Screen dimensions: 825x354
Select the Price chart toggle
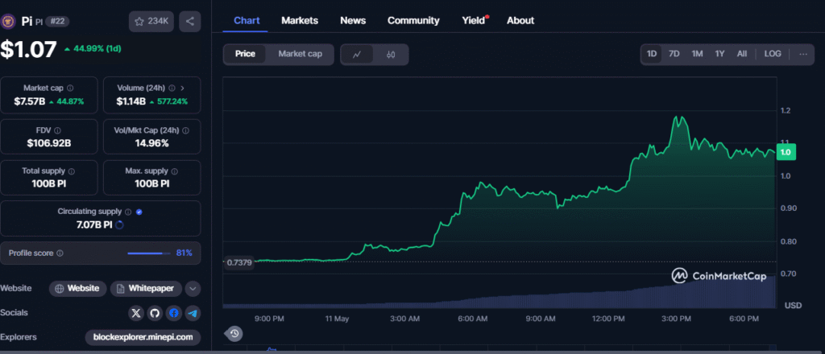[245, 54]
